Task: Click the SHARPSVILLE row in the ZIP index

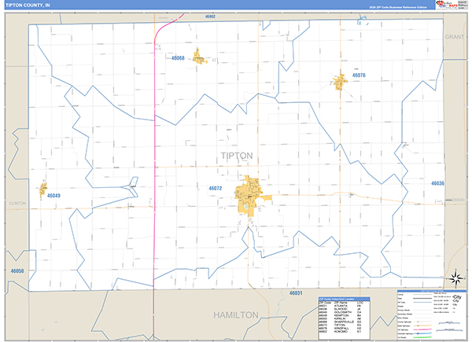Action: tap(340, 322)
